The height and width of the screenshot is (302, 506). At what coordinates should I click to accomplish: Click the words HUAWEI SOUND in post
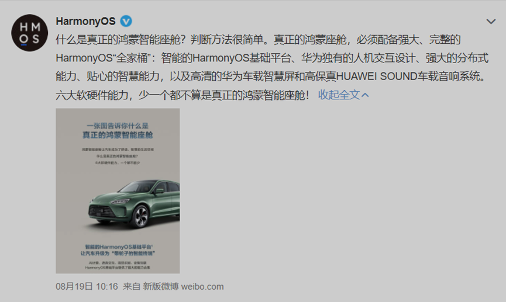(x=377, y=77)
